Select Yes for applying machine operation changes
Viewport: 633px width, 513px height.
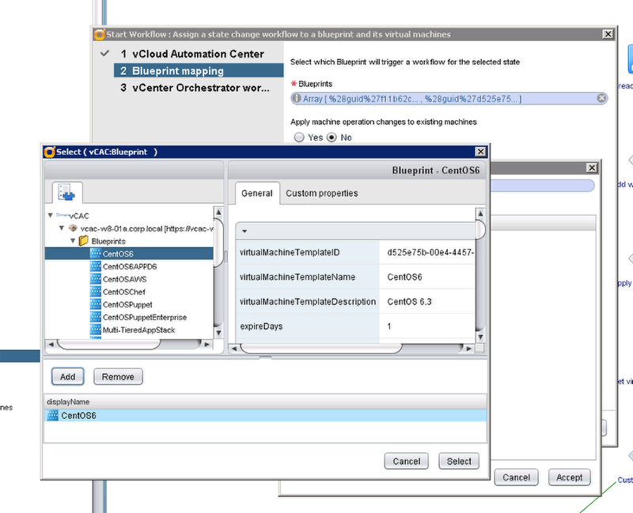point(299,138)
